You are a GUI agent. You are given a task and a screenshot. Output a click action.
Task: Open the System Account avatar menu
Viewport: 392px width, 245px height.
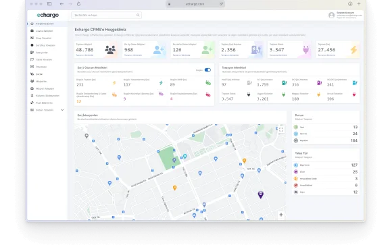point(331,16)
